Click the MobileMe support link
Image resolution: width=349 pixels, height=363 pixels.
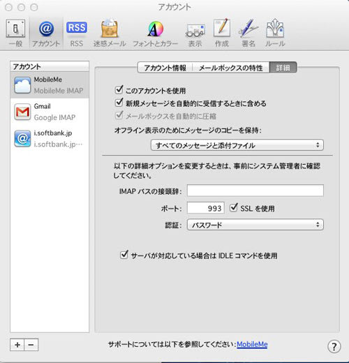pyautogui.click(x=252, y=344)
